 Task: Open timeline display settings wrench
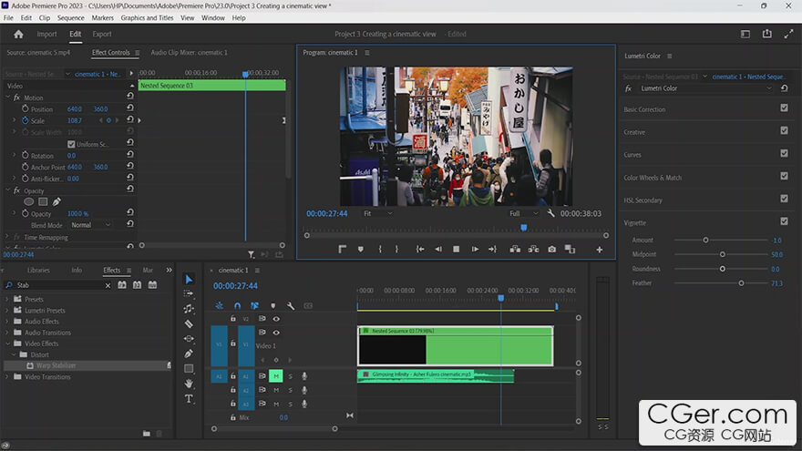click(x=291, y=306)
